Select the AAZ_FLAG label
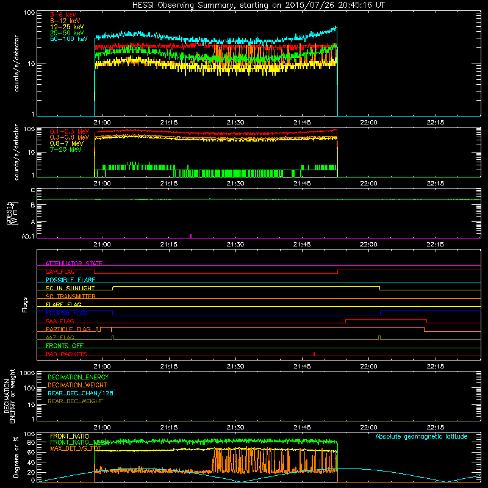The height and width of the screenshot is (488, 488). pyautogui.click(x=60, y=337)
